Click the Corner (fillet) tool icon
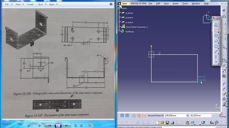The width and height of the screenshot is (229, 128). coord(224,84)
